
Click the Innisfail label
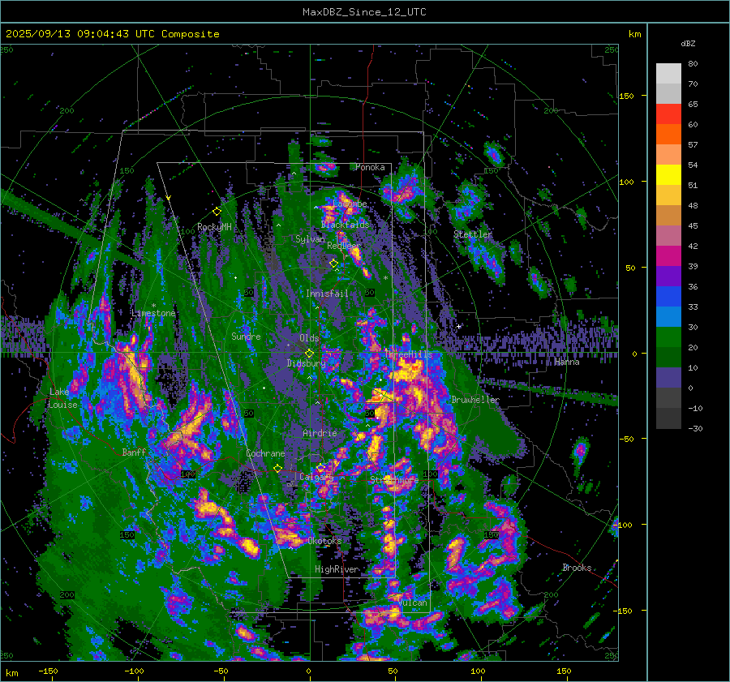click(327, 294)
